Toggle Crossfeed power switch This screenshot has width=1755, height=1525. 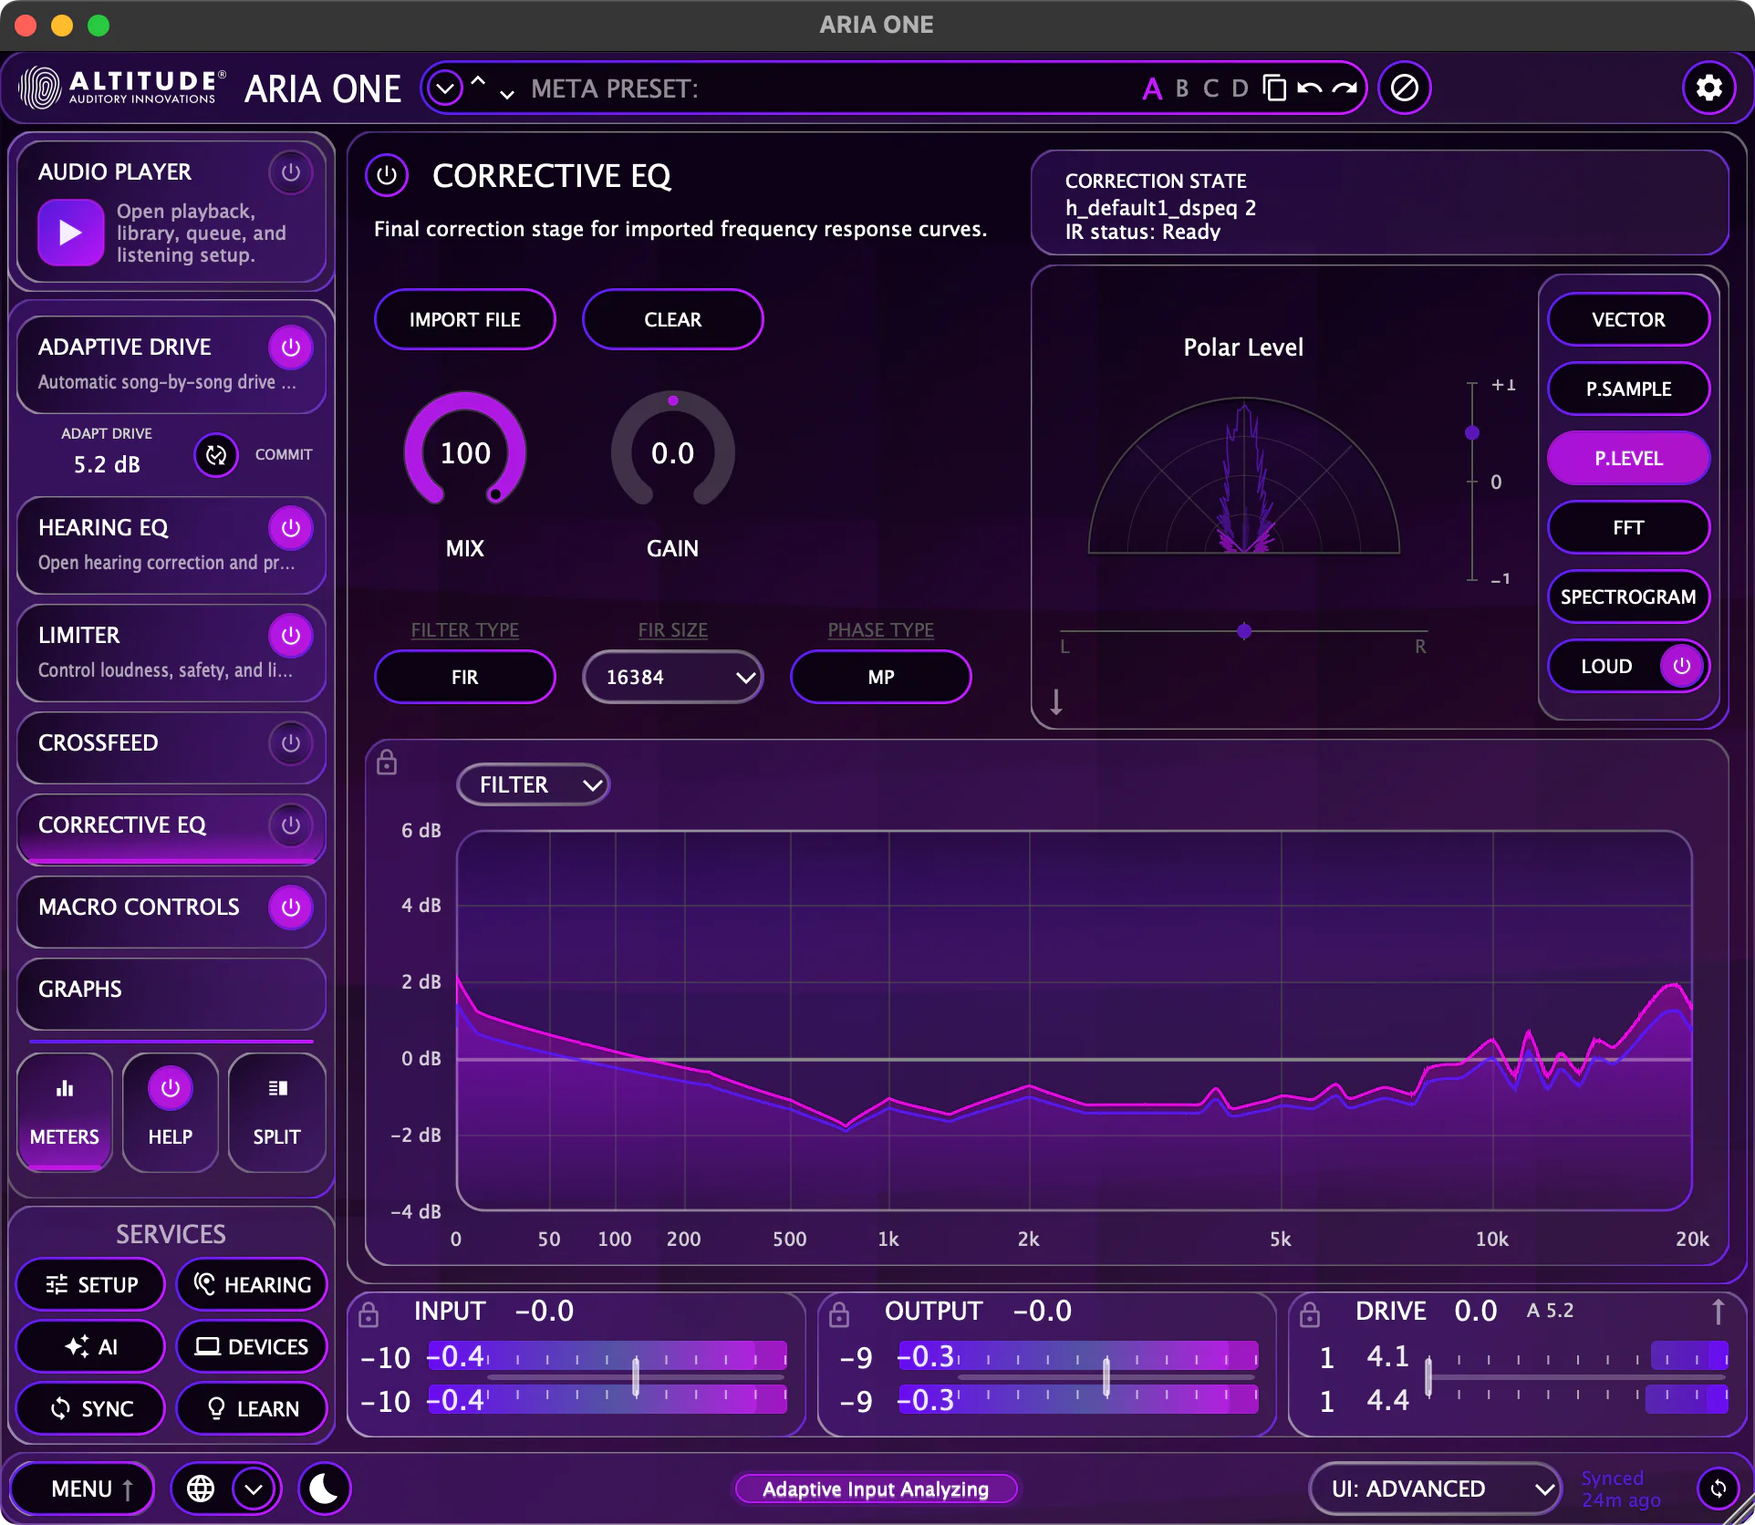click(291, 743)
